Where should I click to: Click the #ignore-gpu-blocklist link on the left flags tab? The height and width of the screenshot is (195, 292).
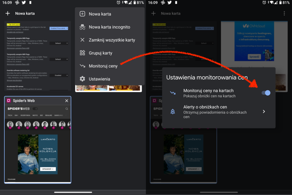pos(14,80)
